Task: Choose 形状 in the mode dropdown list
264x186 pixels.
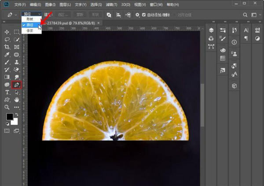Action: tap(30, 20)
